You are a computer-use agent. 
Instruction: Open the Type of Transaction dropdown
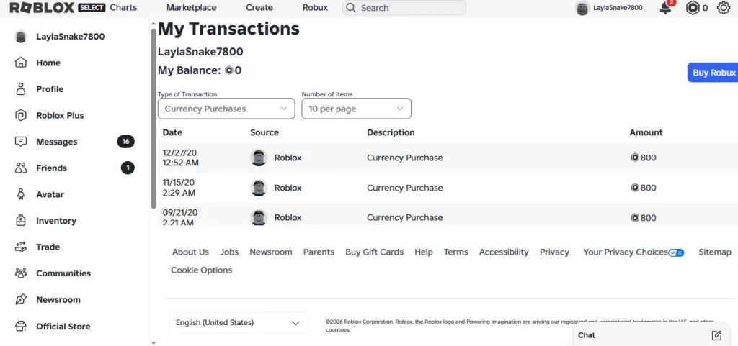pos(226,109)
